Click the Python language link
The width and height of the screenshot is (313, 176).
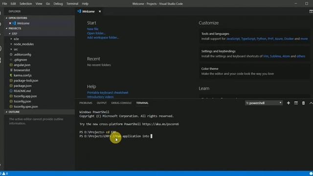point(261,39)
